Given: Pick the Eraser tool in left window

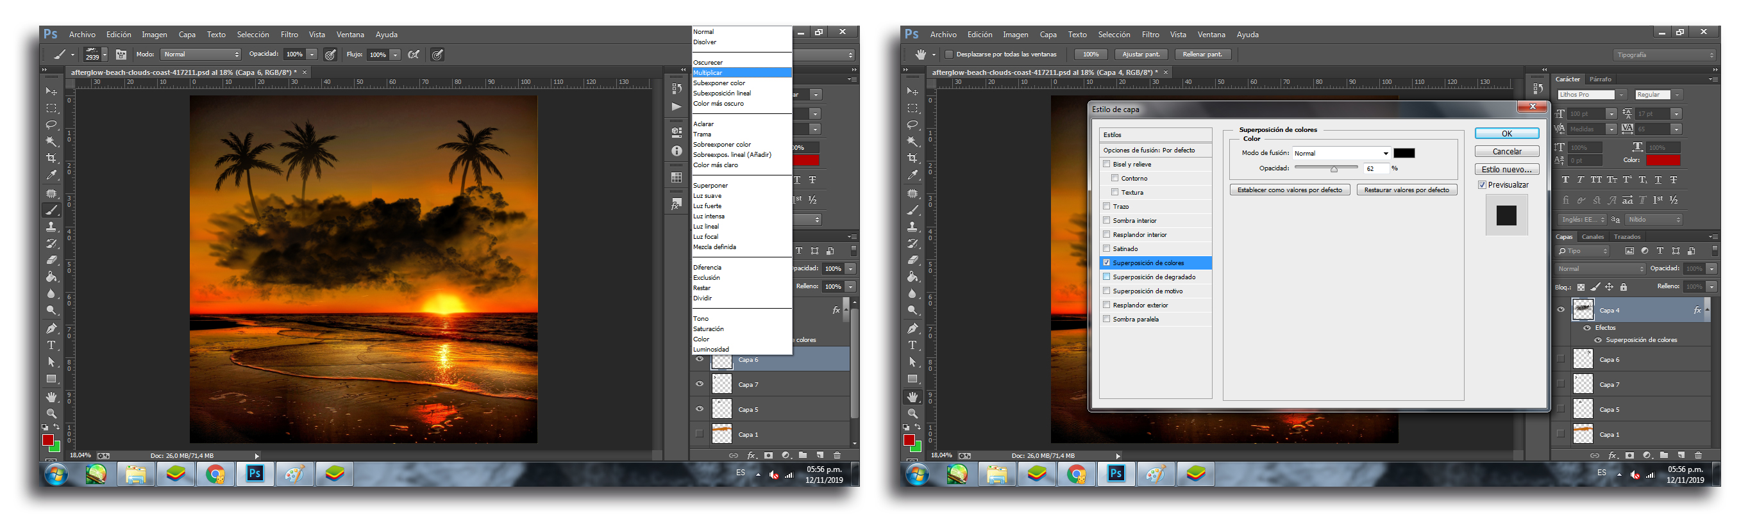Looking at the screenshot, I should pyautogui.click(x=51, y=261).
